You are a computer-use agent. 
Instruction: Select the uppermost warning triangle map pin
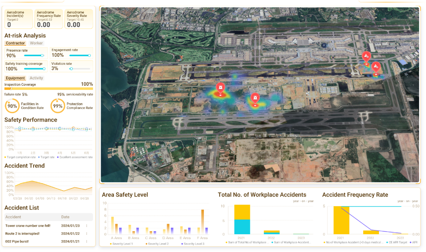[x=366, y=56]
